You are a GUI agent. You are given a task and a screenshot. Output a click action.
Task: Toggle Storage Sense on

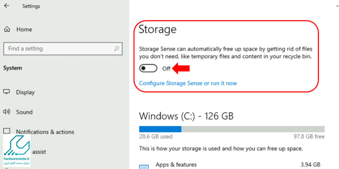pyautogui.click(x=148, y=68)
